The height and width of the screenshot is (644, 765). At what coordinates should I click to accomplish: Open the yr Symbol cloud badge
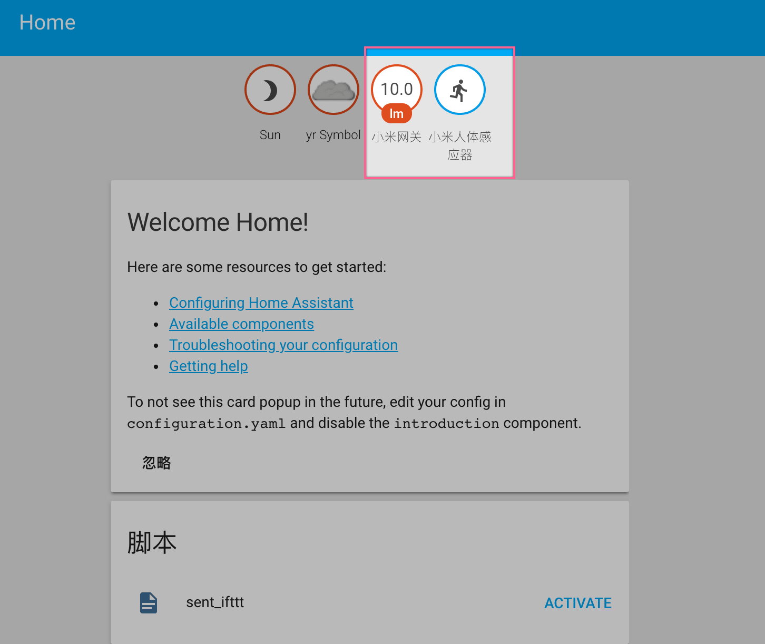coord(333,90)
